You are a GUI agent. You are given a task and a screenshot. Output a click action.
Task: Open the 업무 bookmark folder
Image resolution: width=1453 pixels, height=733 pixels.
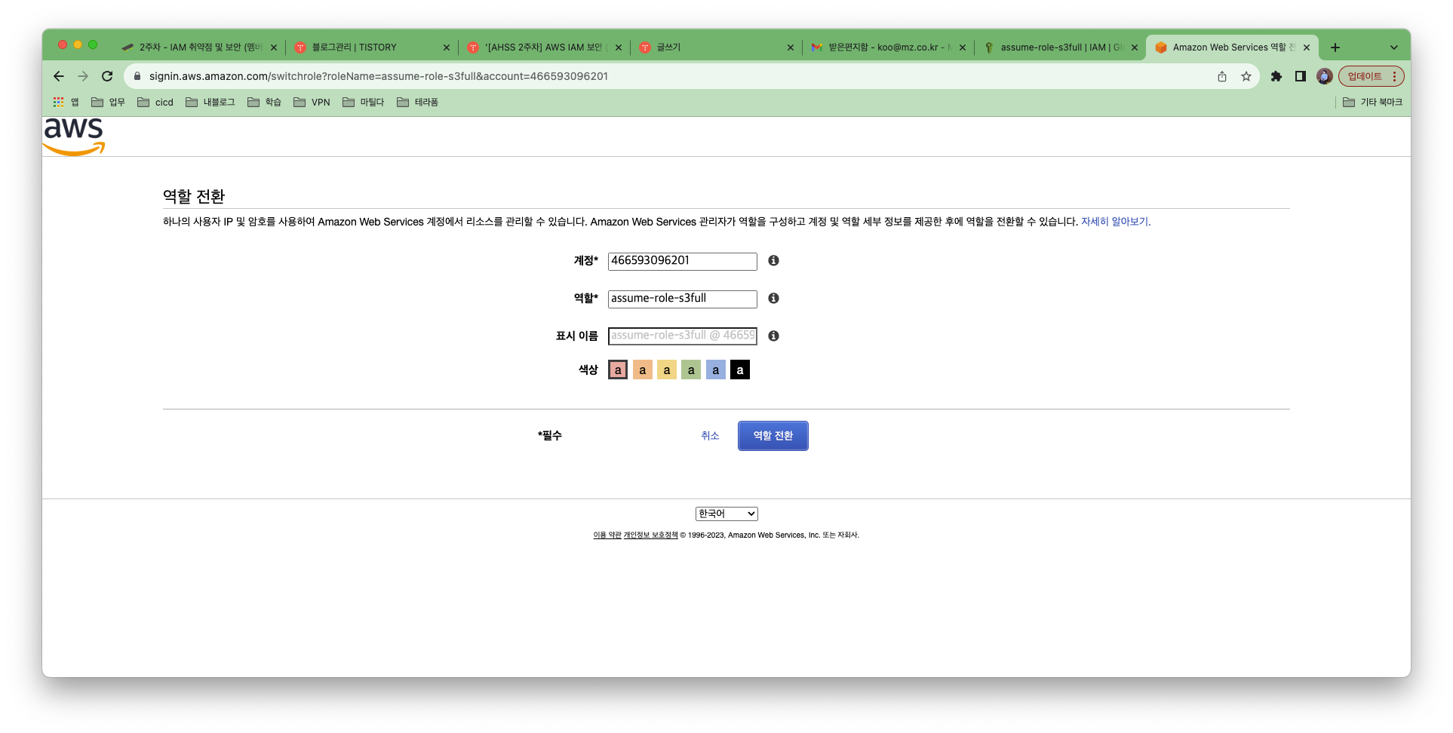pos(108,102)
